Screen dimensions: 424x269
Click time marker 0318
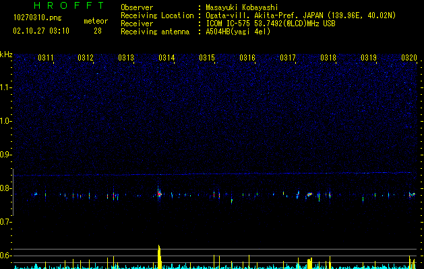328,58
